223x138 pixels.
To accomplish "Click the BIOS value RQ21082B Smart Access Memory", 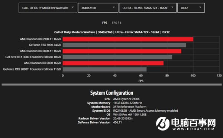I will coord(145,111).
